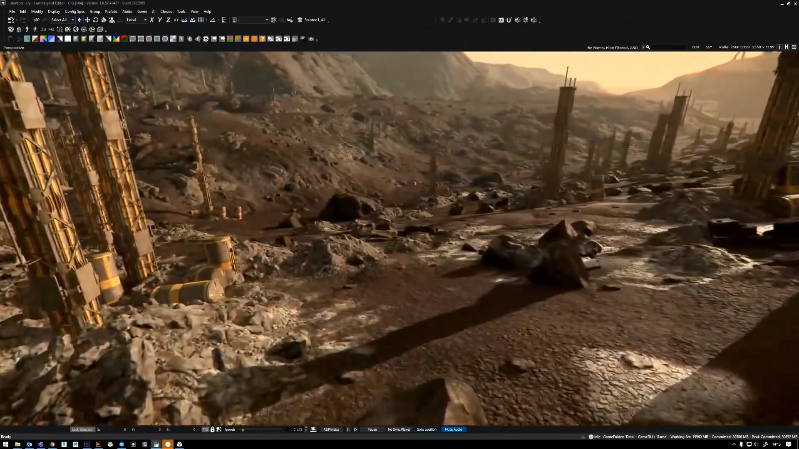
Task: Click the viewport search magnifier icon
Action: [648, 47]
